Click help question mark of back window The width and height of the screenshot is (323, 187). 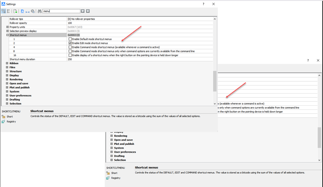308,61
